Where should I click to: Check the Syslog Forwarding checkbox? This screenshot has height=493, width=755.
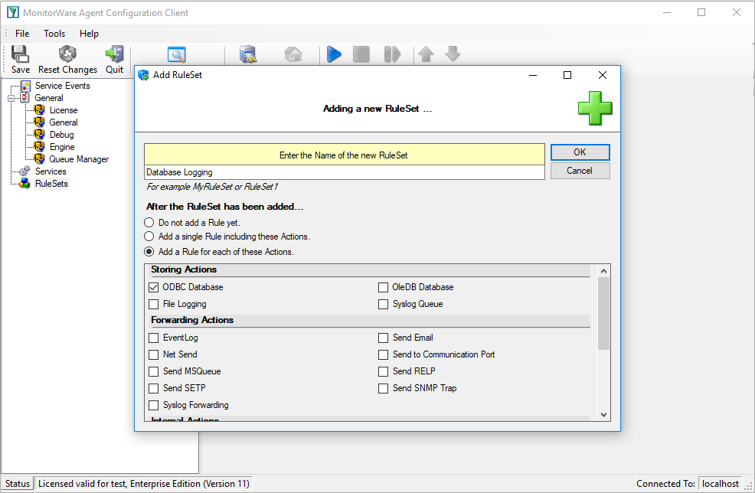click(154, 405)
